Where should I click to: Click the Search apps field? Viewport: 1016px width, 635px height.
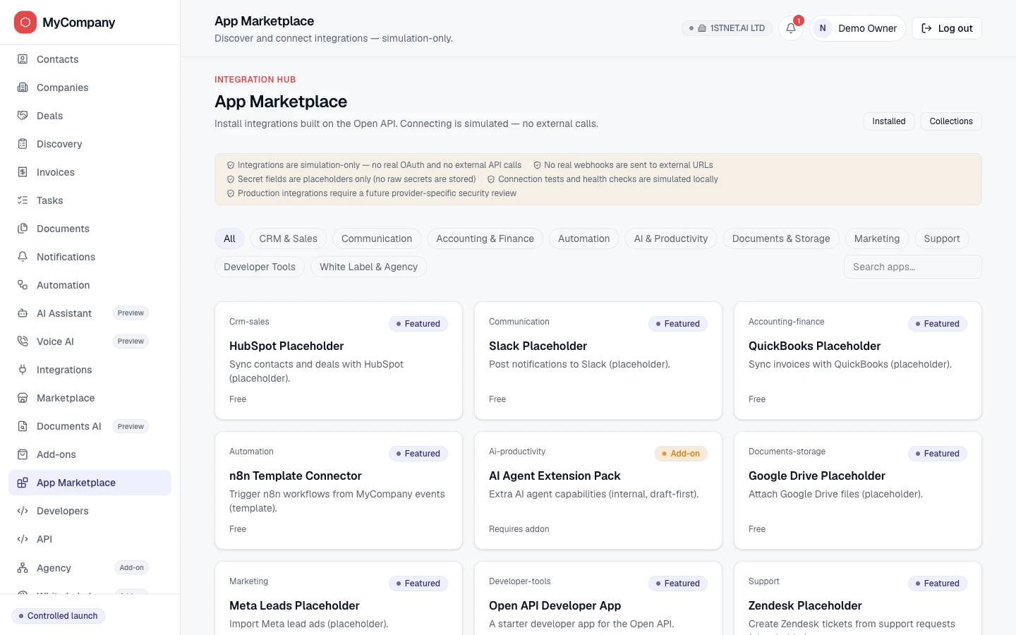(913, 267)
